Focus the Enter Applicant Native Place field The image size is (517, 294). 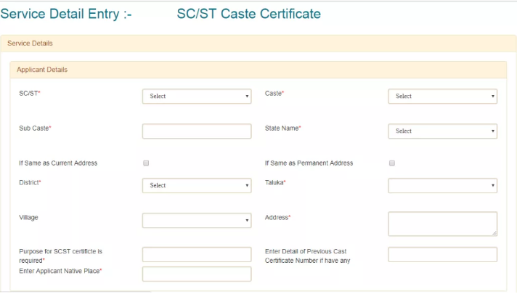click(x=196, y=274)
